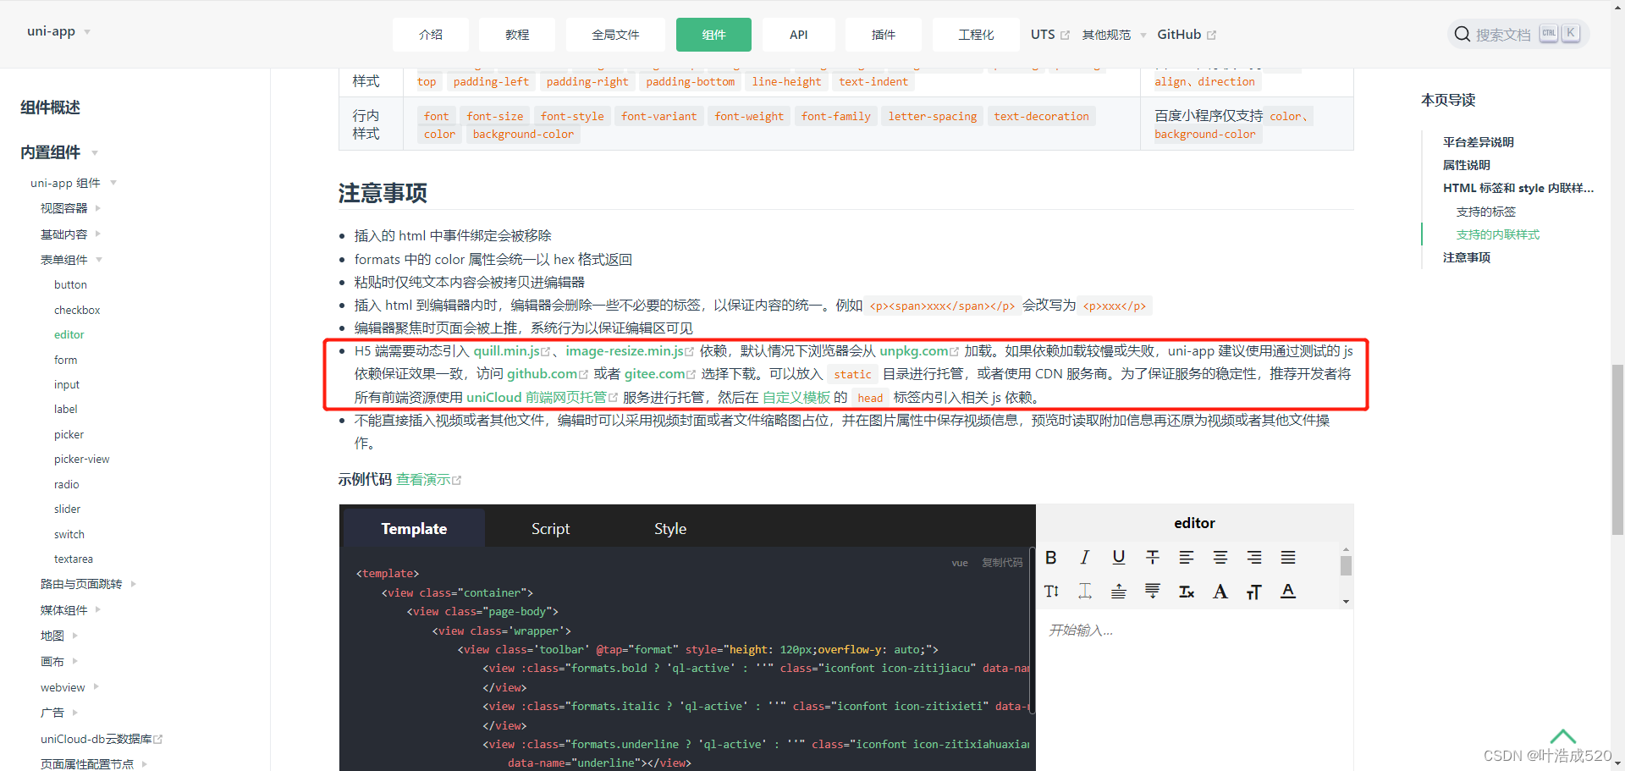Toggle strikethrough in the editor toolbar
Viewport: 1625px width, 771px height.
click(x=1152, y=557)
